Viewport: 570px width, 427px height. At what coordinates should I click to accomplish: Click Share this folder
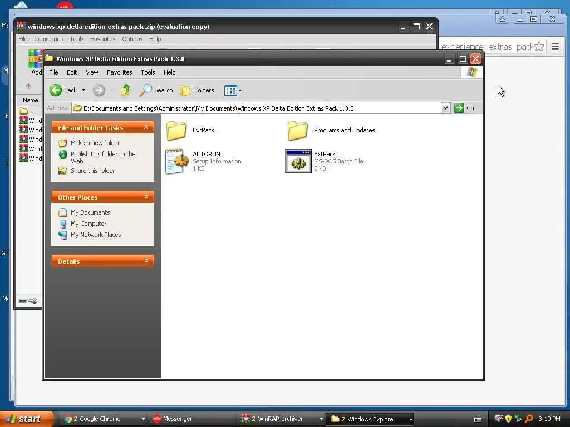92,171
